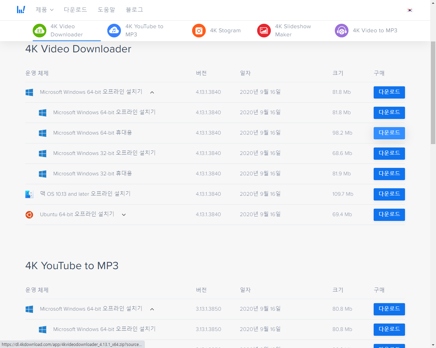Select the Korean flag language icon
This screenshot has width=436, height=348.
tap(410, 10)
